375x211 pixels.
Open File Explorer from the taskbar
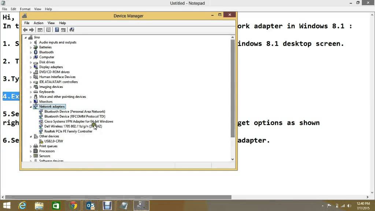pyautogui.click(x=39, y=206)
